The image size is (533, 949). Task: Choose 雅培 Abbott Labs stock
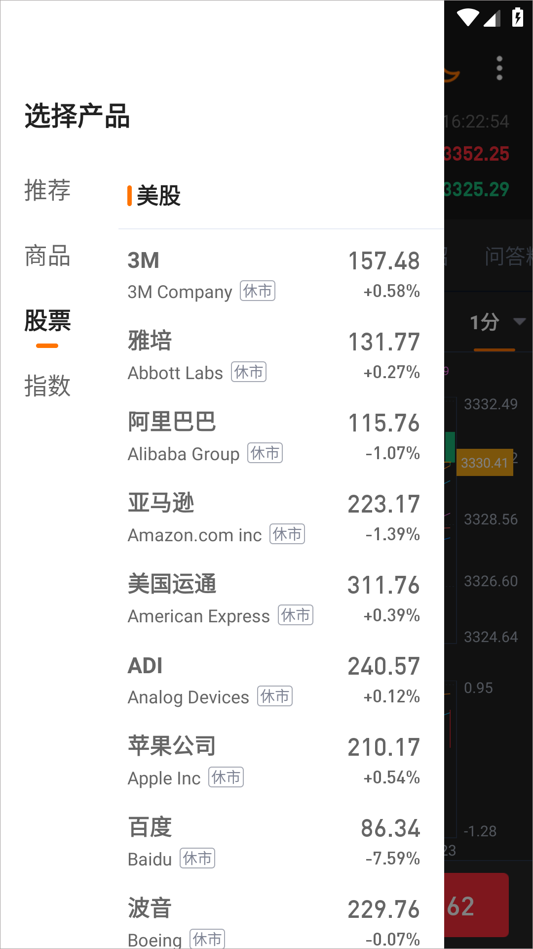pyautogui.click(x=274, y=356)
